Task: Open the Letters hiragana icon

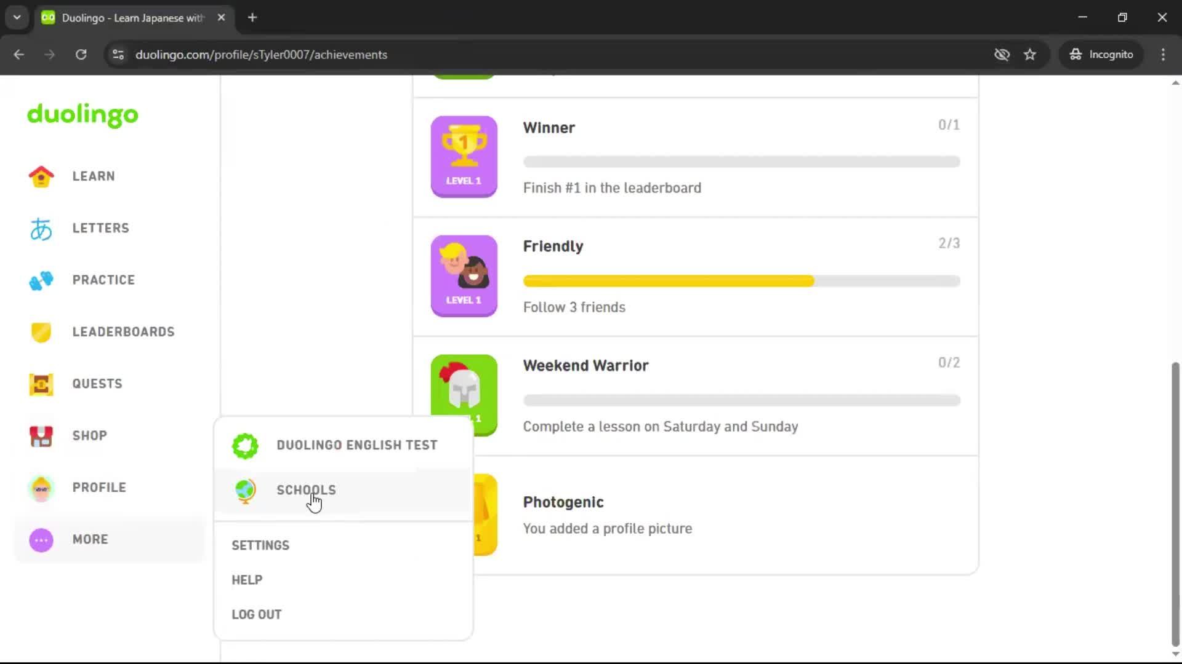Action: coord(41,228)
